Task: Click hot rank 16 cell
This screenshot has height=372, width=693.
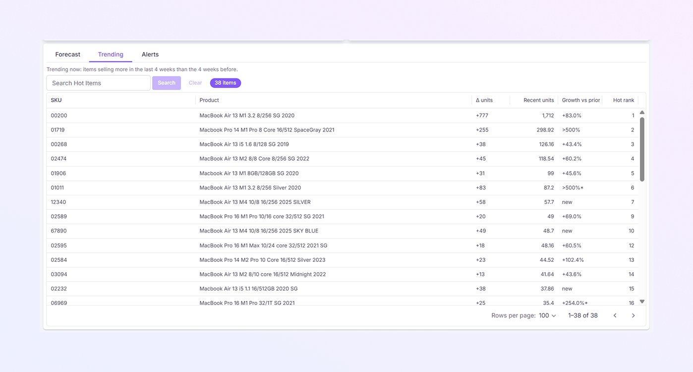Action: 632,303
